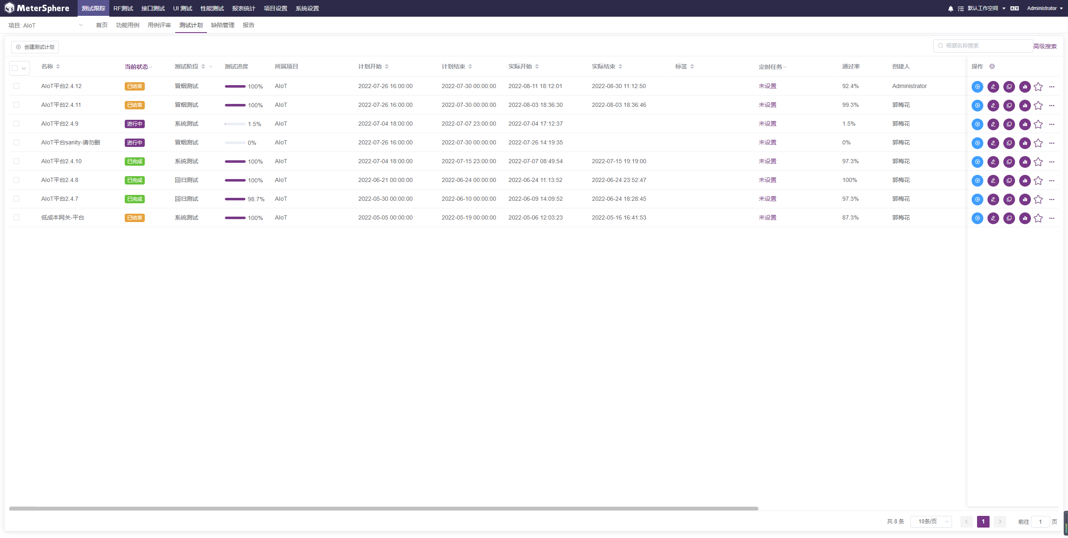Image resolution: width=1068 pixels, height=538 pixels.
Task: Open column settings gear beside 操作
Action: 992,66
